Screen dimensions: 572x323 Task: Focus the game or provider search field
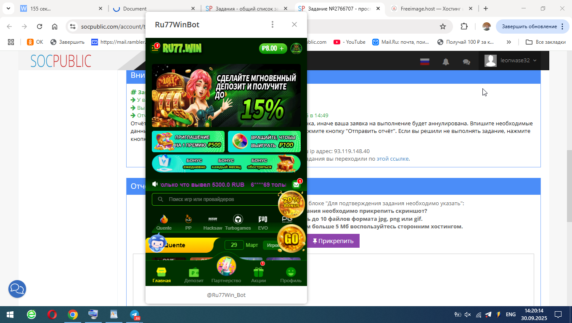pyautogui.click(x=217, y=199)
